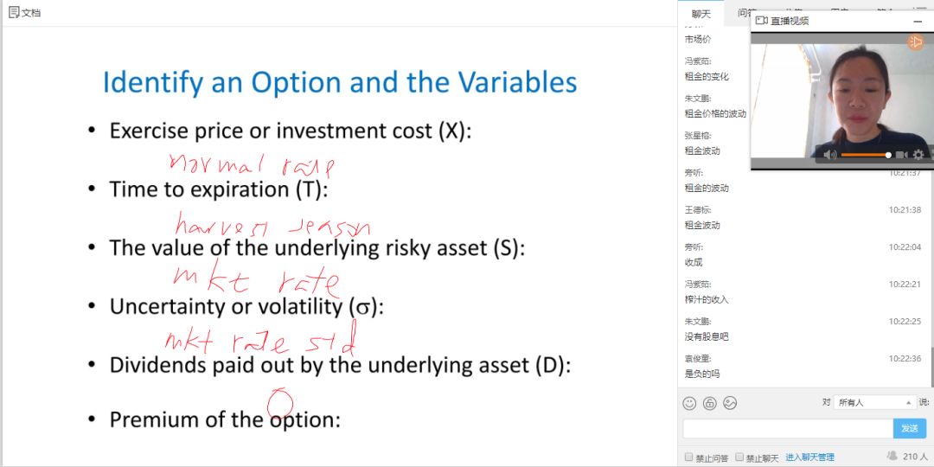This screenshot has height=467, width=934.
Task: Switch to the 问答 tab
Action: coord(745,13)
